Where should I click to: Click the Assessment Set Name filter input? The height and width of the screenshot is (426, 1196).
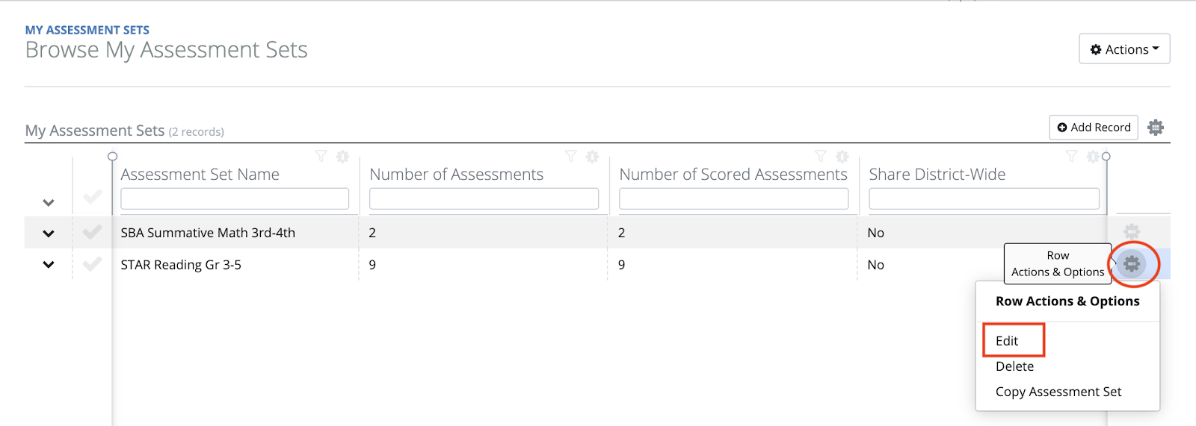coord(235,198)
